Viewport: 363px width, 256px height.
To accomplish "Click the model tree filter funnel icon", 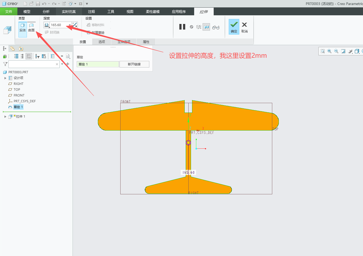I will point(5,64).
